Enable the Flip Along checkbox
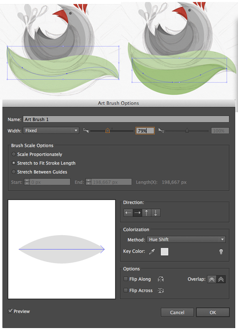Viewport: 238px width, 332px height. click(x=126, y=279)
